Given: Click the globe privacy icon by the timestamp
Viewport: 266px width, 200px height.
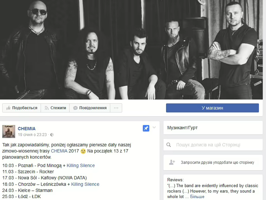Looking at the screenshot, I should pyautogui.click(x=52, y=135).
